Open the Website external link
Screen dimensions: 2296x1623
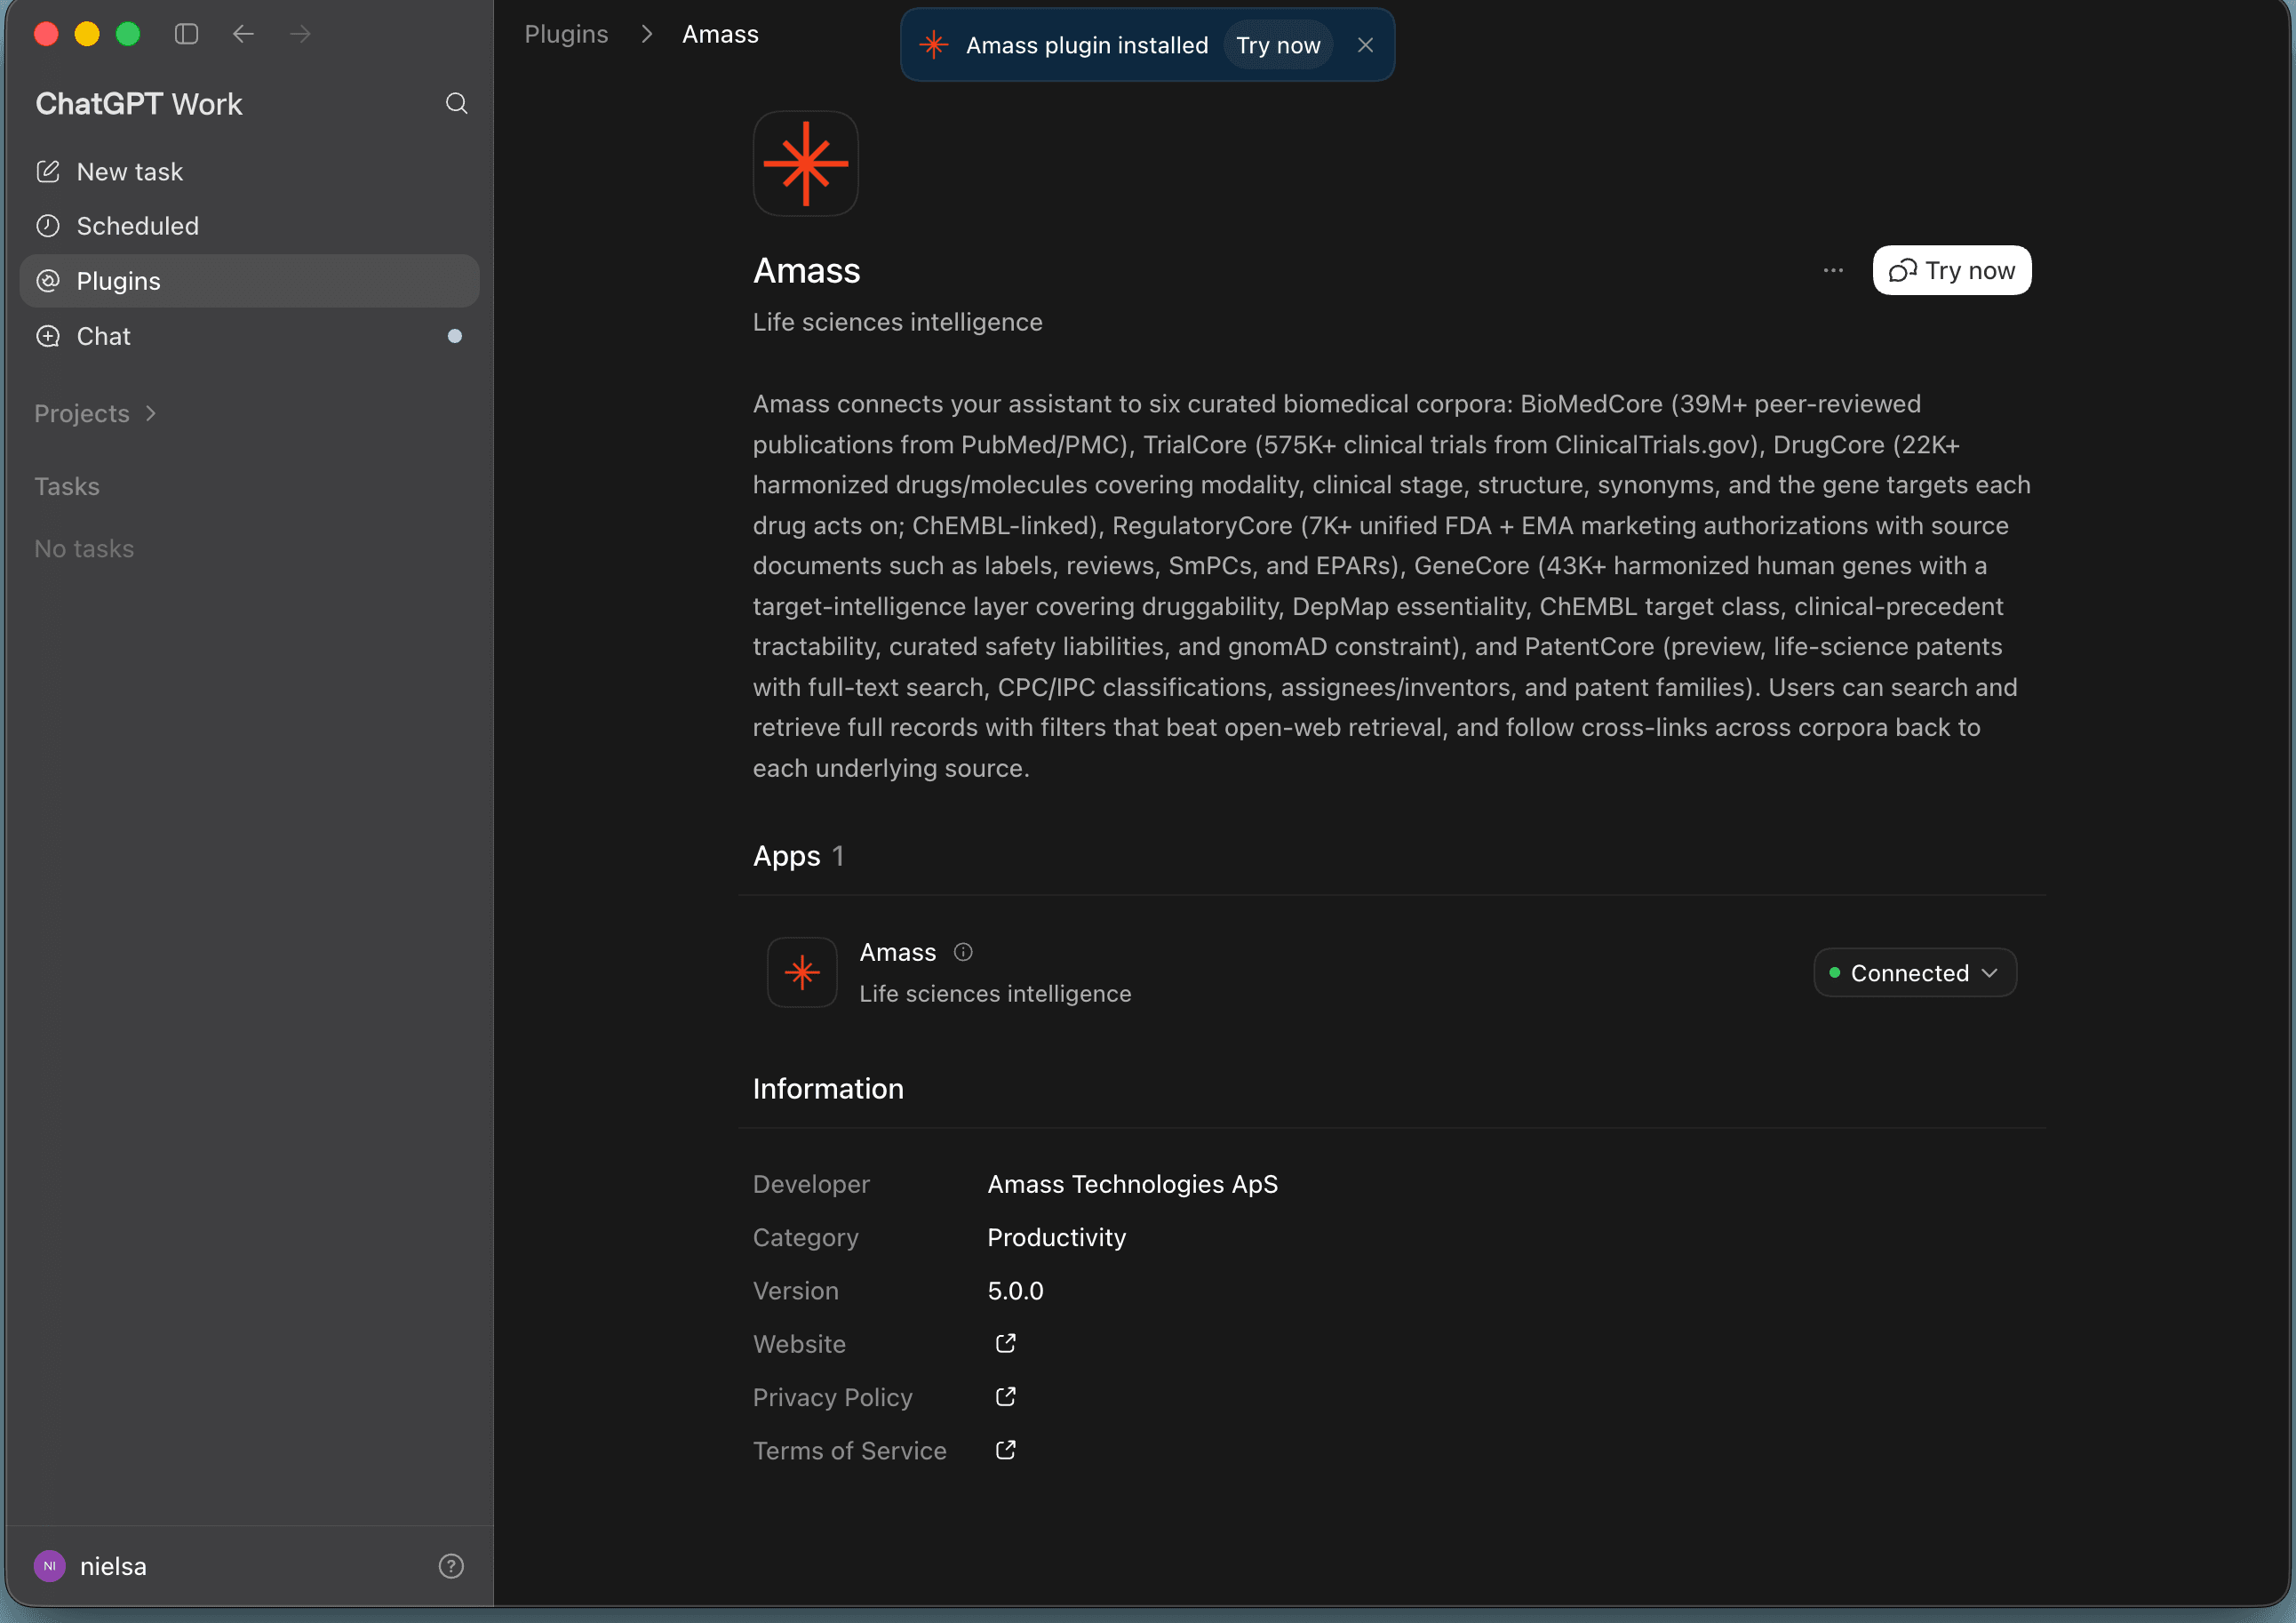click(x=1005, y=1344)
